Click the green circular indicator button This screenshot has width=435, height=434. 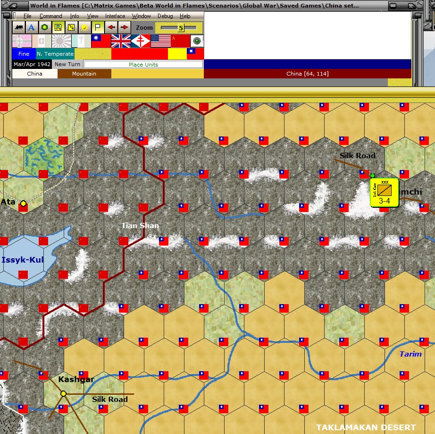point(197,41)
